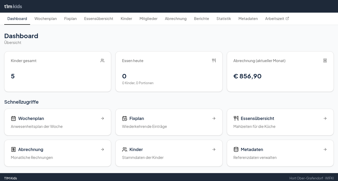
Task: Switch to the Metadaten navigation tab
Action: click(x=248, y=18)
